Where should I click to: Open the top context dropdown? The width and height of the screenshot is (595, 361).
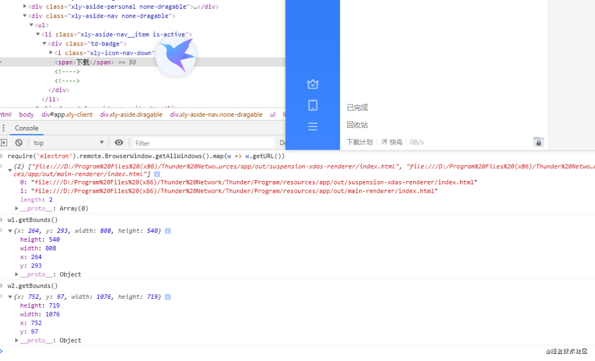[68, 143]
